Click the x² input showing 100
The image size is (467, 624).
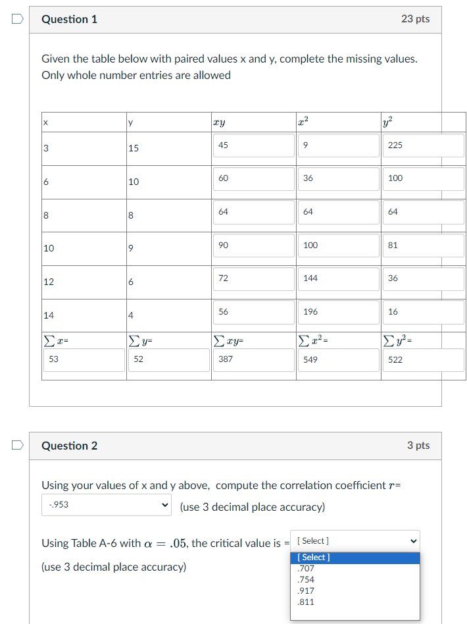(338, 245)
